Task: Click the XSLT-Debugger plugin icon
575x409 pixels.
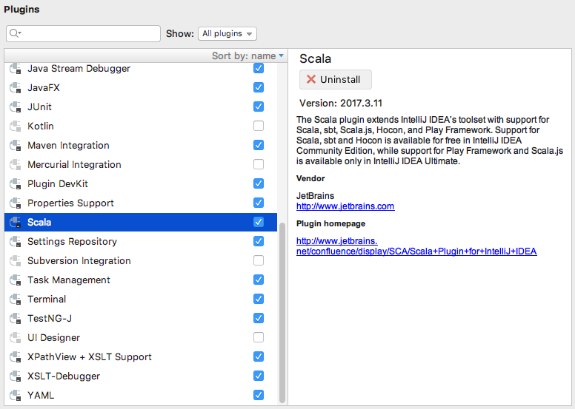Action: [16, 376]
